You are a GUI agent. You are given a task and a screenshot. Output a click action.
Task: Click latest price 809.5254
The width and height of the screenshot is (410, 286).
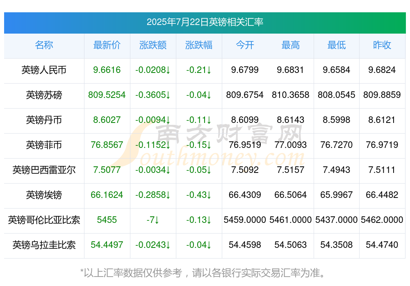[107, 95]
